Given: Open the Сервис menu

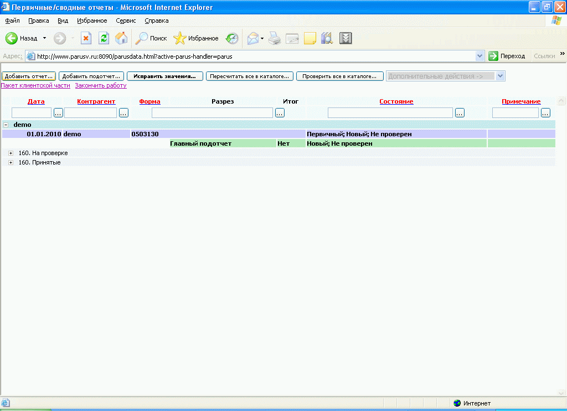Looking at the screenshot, I should click(x=126, y=20).
